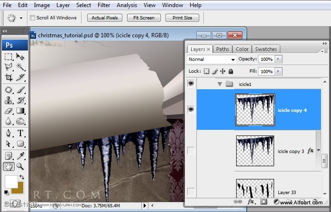Open the status bar info arrow menu
Image resolution: width=331 pixels, height=212 pixels.
point(145,205)
